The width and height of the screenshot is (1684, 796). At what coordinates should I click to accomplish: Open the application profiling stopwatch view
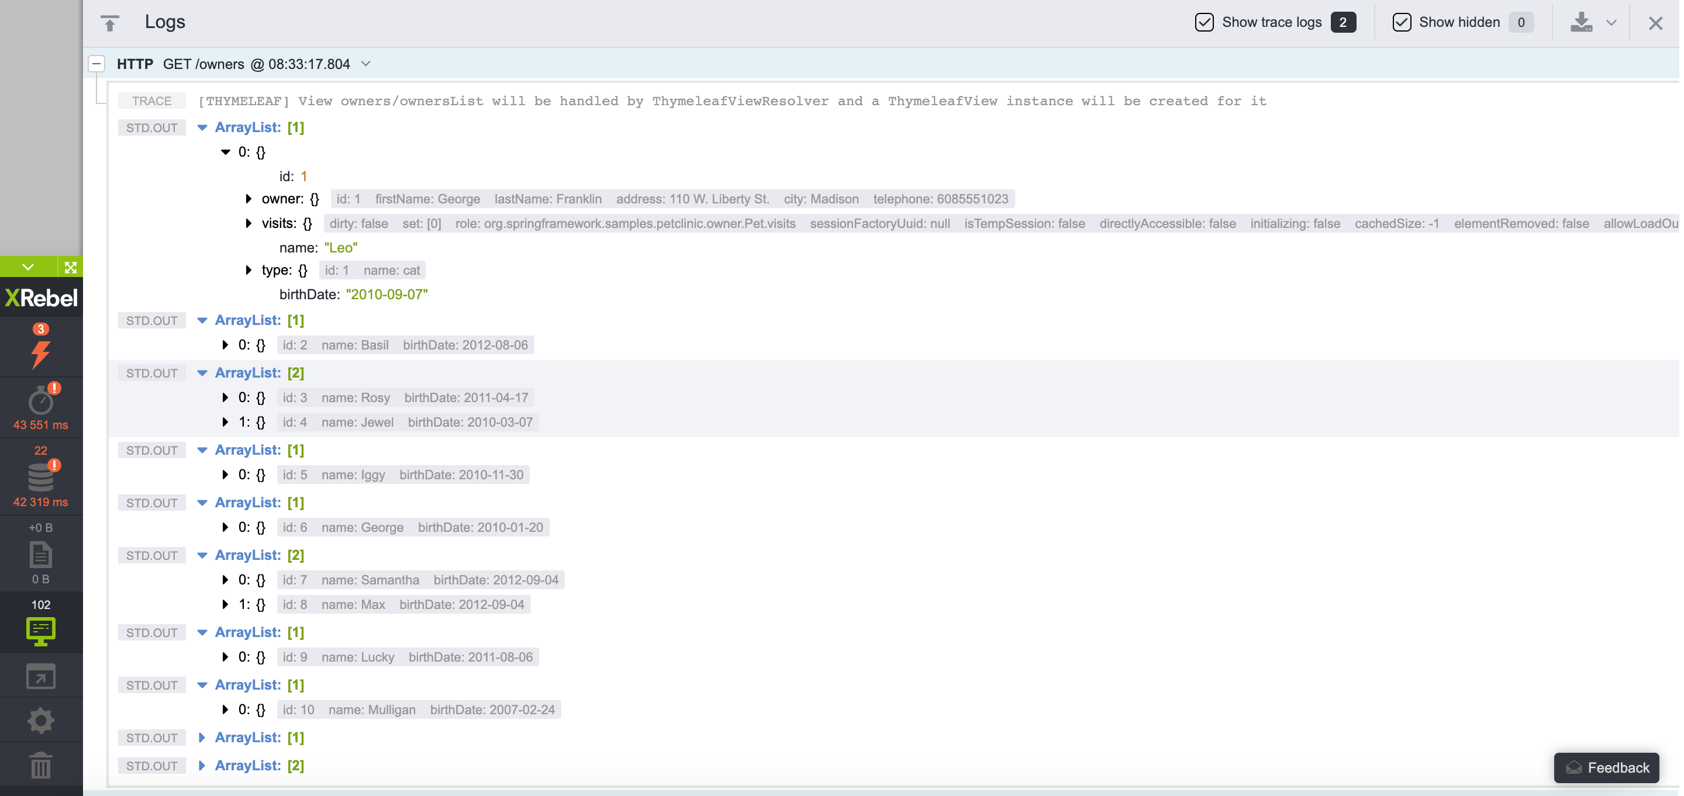tap(40, 407)
